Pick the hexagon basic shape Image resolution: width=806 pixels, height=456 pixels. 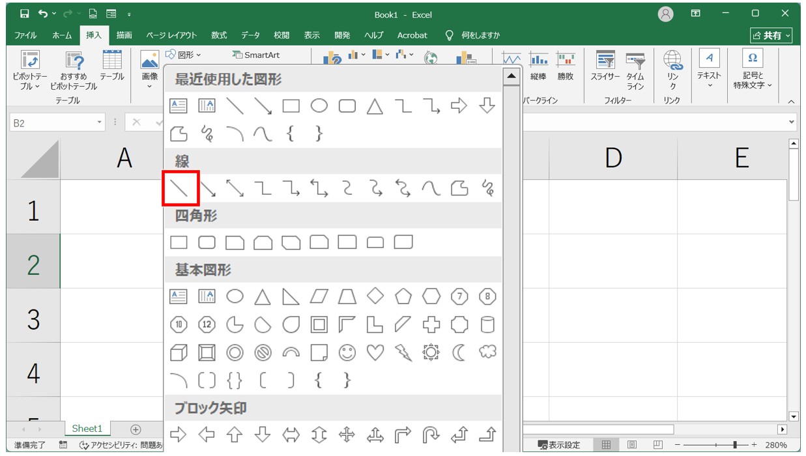431,297
